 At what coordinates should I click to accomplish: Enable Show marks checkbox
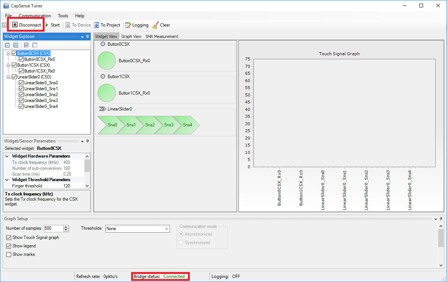point(9,254)
